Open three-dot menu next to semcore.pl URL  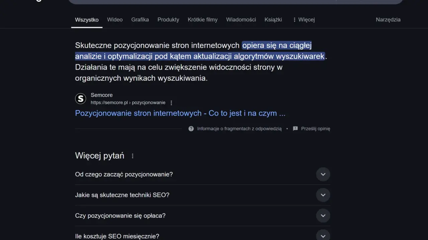[172, 103]
